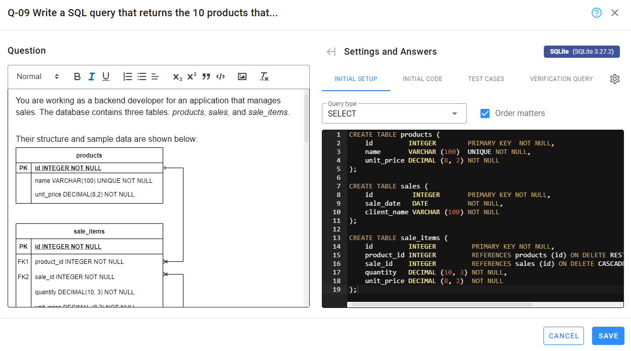Apply subscript formatting

176,76
